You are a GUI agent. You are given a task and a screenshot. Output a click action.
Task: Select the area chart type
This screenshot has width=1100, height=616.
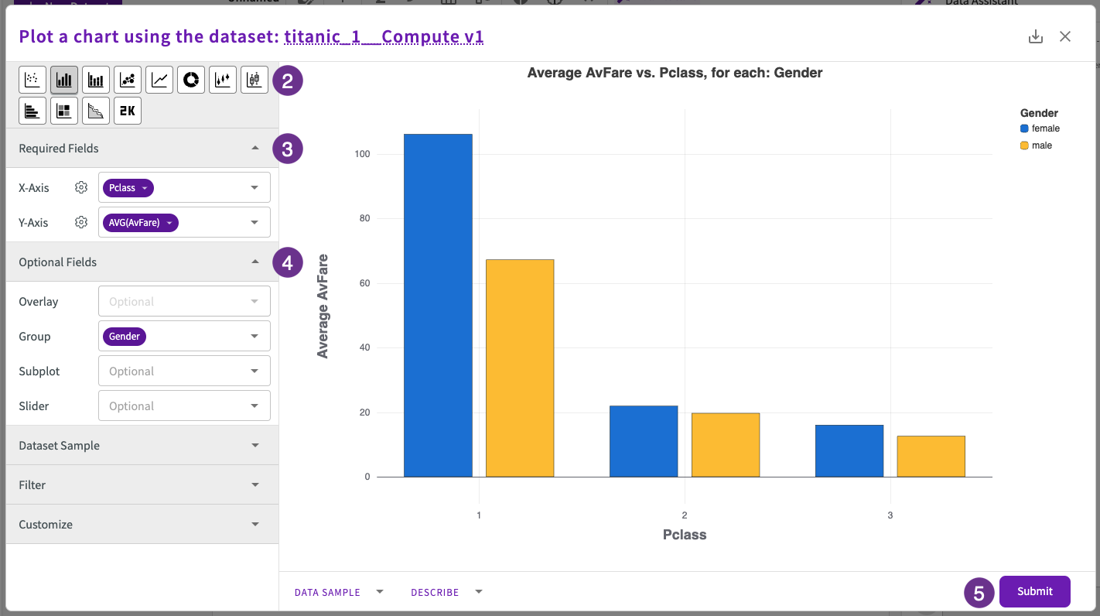pos(96,111)
